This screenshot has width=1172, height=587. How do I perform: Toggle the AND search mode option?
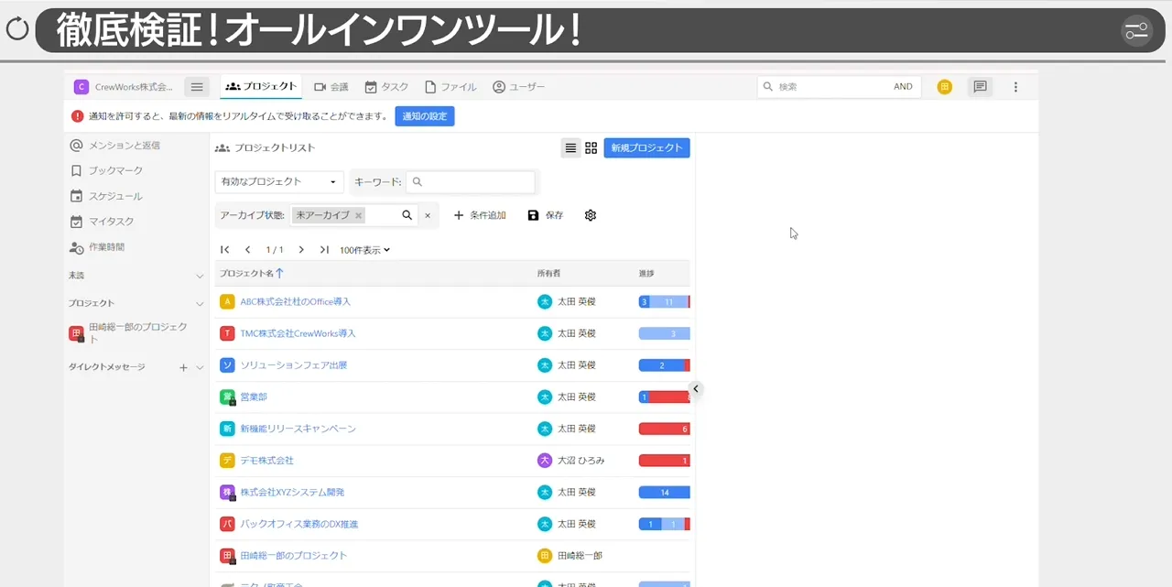click(903, 86)
